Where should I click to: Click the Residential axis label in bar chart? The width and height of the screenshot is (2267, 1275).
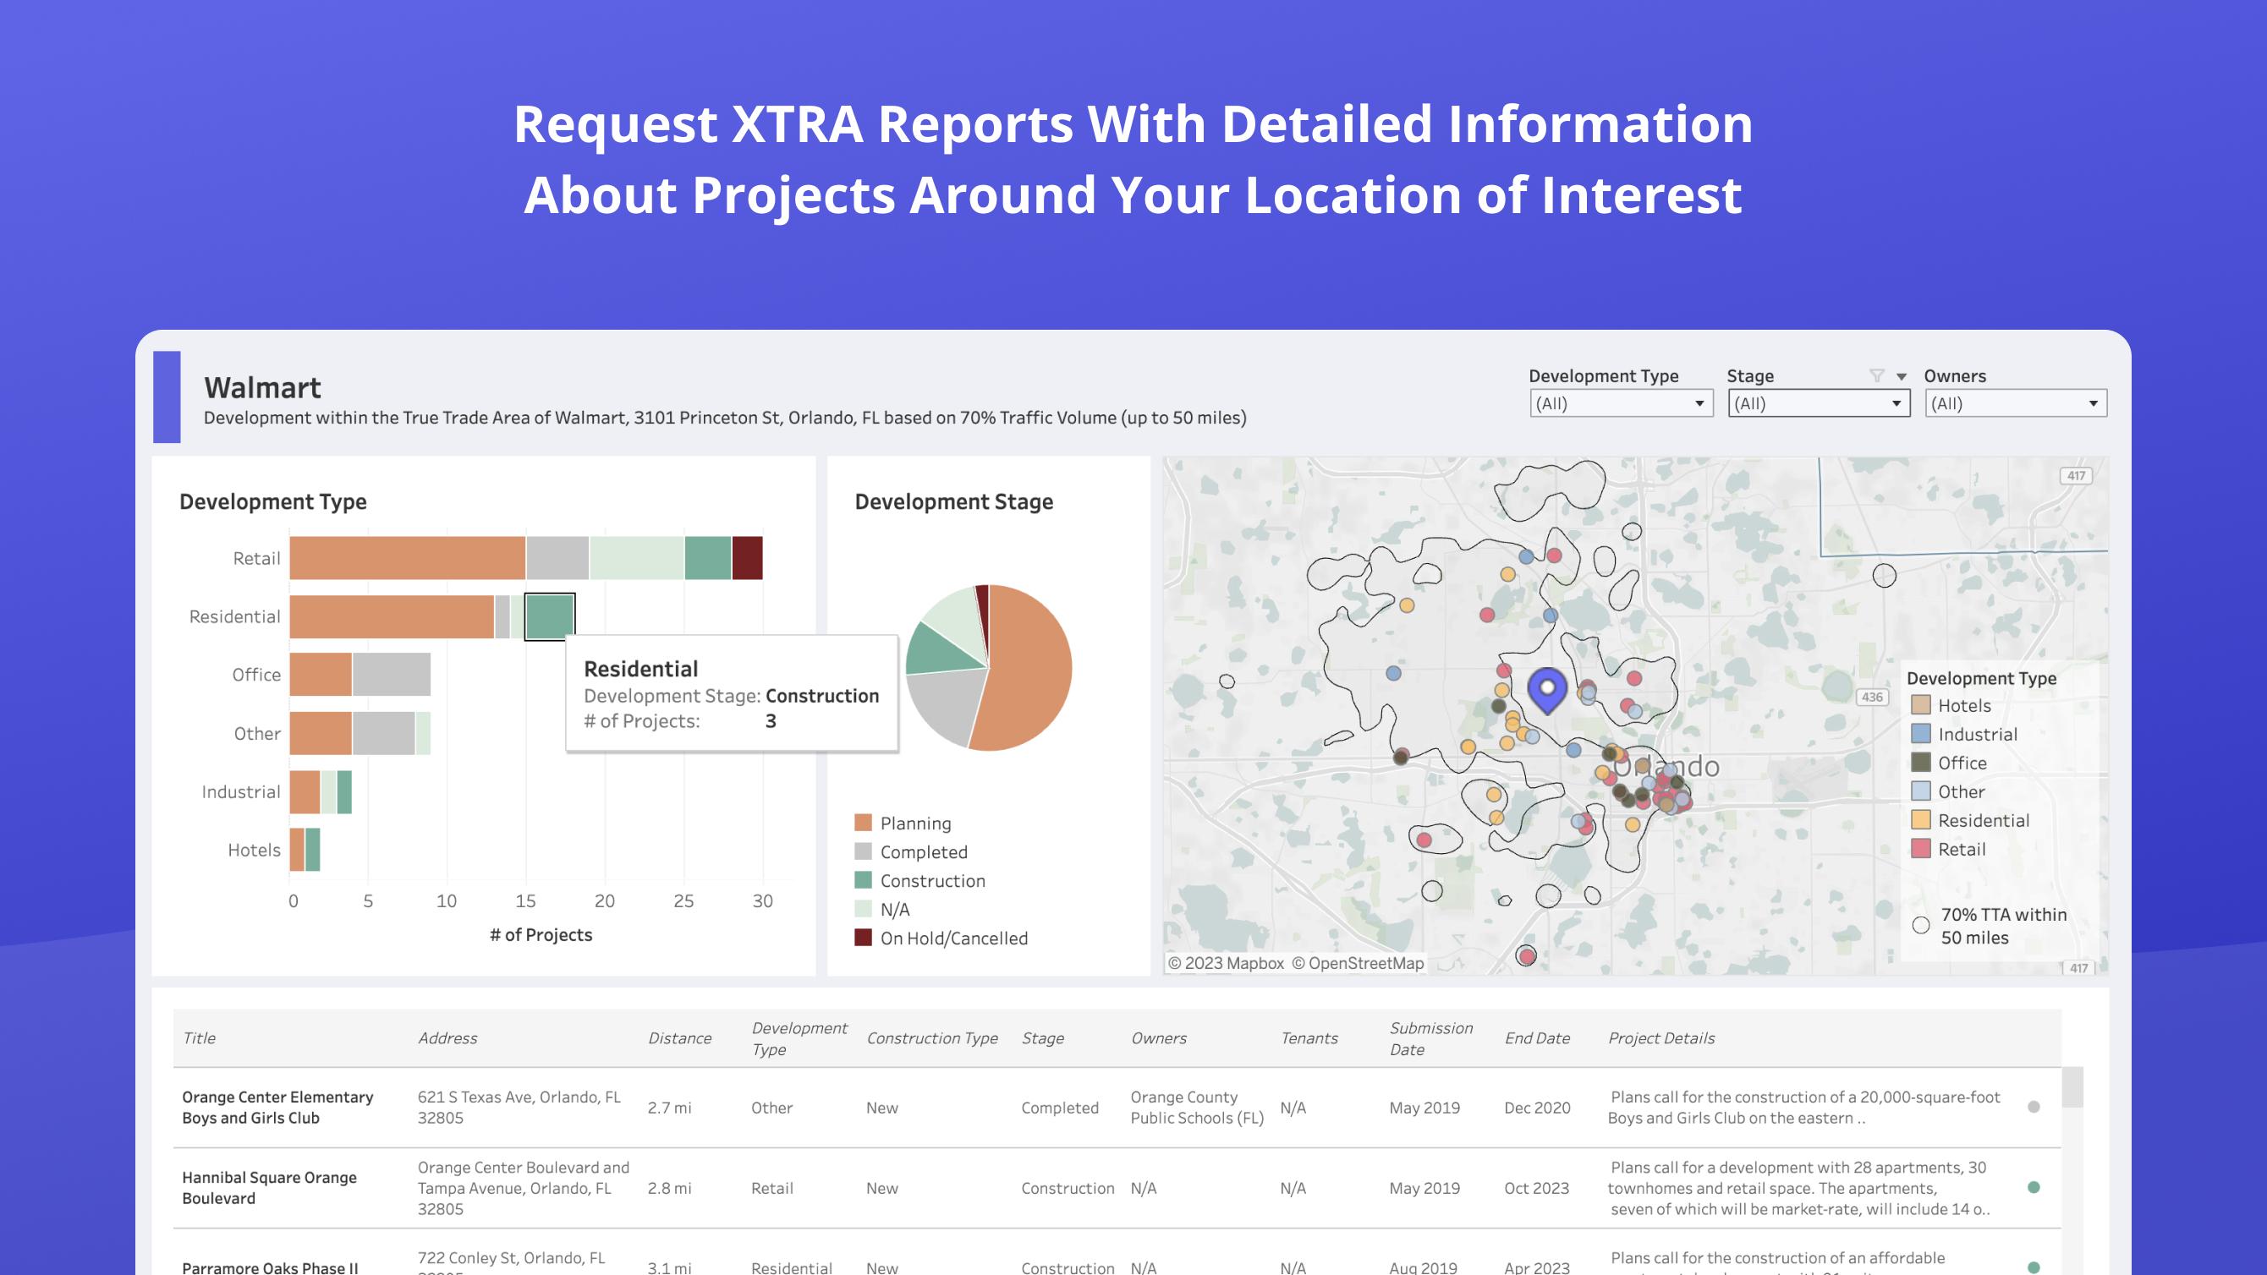235,617
